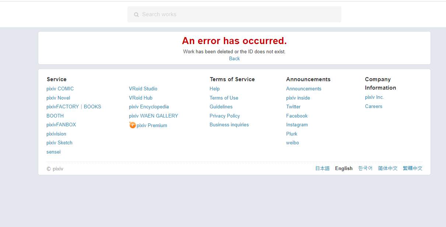Click the Back link under error message
The height and width of the screenshot is (227, 446).
(x=234, y=59)
